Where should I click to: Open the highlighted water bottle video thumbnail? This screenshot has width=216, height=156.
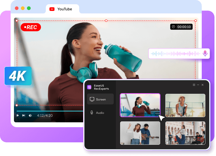pos(140,105)
